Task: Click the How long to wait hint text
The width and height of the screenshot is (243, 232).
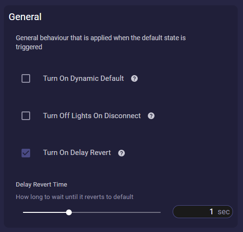Action: point(75,197)
